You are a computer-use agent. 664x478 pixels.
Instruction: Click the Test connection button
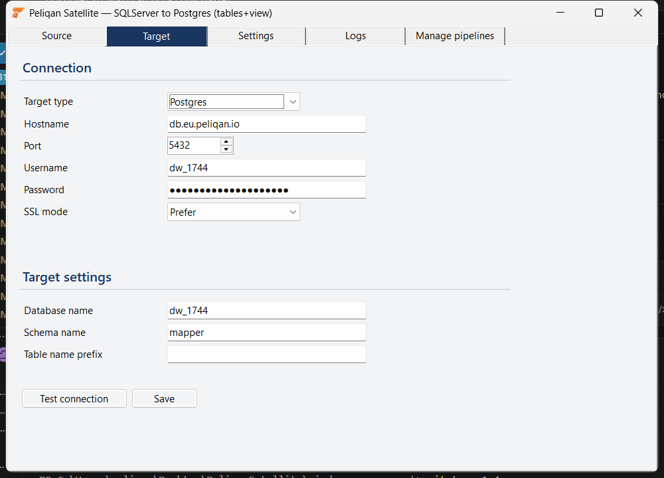pyautogui.click(x=74, y=398)
